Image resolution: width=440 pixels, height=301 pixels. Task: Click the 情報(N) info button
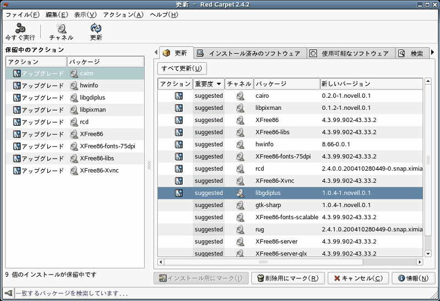pyautogui.click(x=414, y=278)
